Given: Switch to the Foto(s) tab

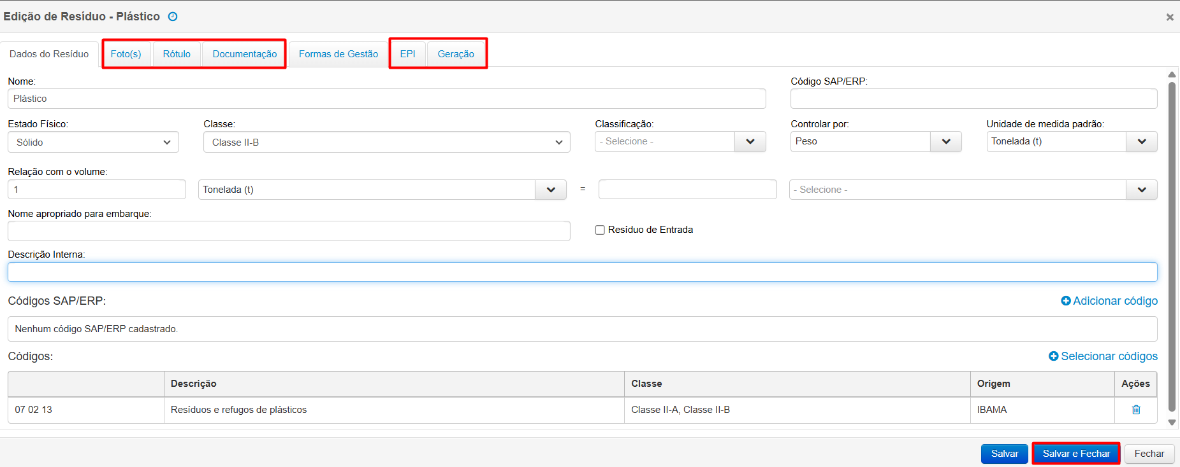Looking at the screenshot, I should click(x=126, y=54).
